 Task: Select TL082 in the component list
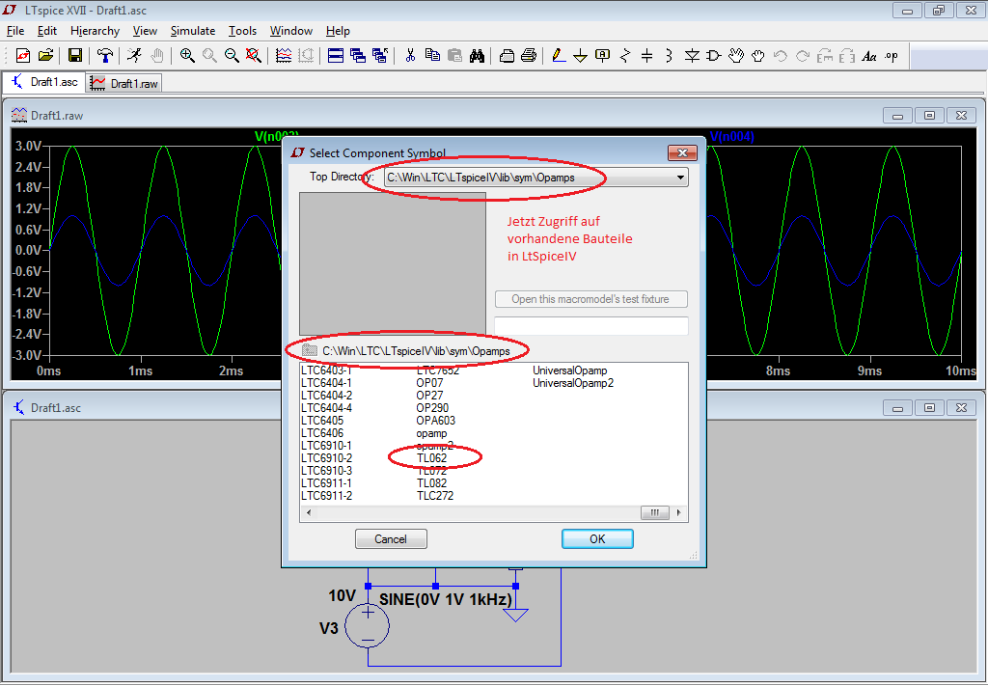[x=431, y=483]
